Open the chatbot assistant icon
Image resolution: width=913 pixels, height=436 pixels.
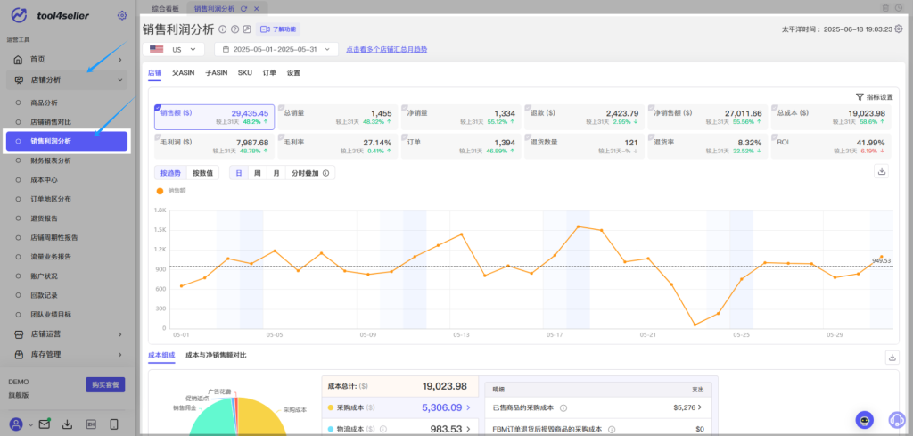pos(864,419)
